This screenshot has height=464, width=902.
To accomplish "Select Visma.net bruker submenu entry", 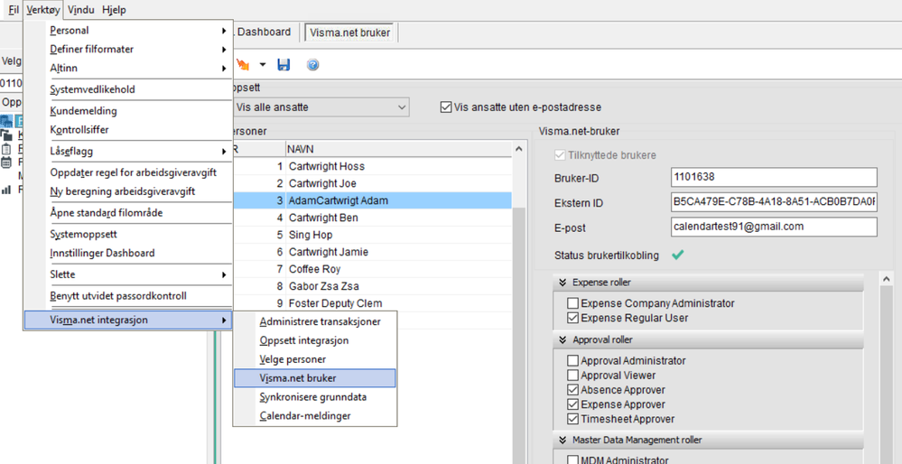I will 315,378.
